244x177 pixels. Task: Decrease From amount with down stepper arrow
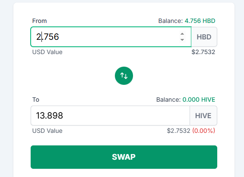tap(182, 40)
